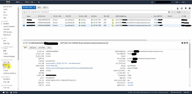Viewport: 192px width, 94px height.
Task: Click the search magnifier icon
Action: pos(24,12)
